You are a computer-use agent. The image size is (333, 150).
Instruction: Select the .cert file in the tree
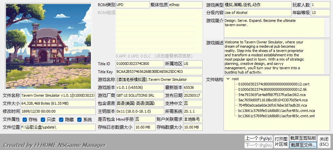click(274, 84)
